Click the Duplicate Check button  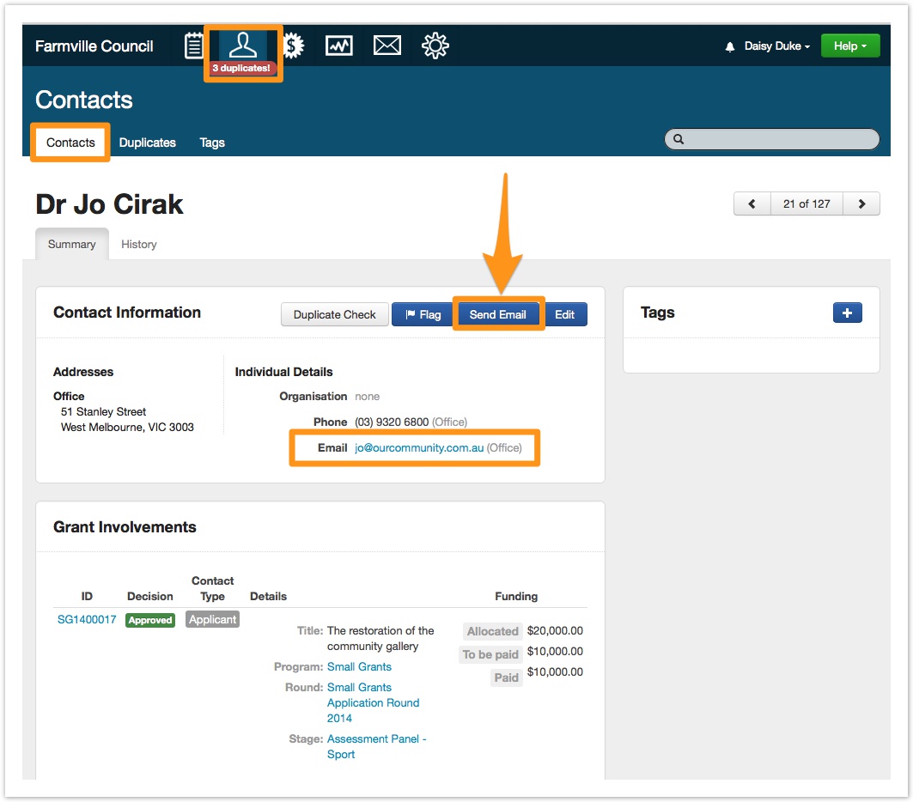334,315
